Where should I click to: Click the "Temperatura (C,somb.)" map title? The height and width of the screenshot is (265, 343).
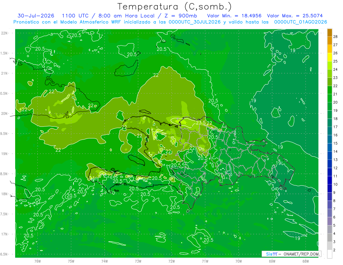point(174,6)
